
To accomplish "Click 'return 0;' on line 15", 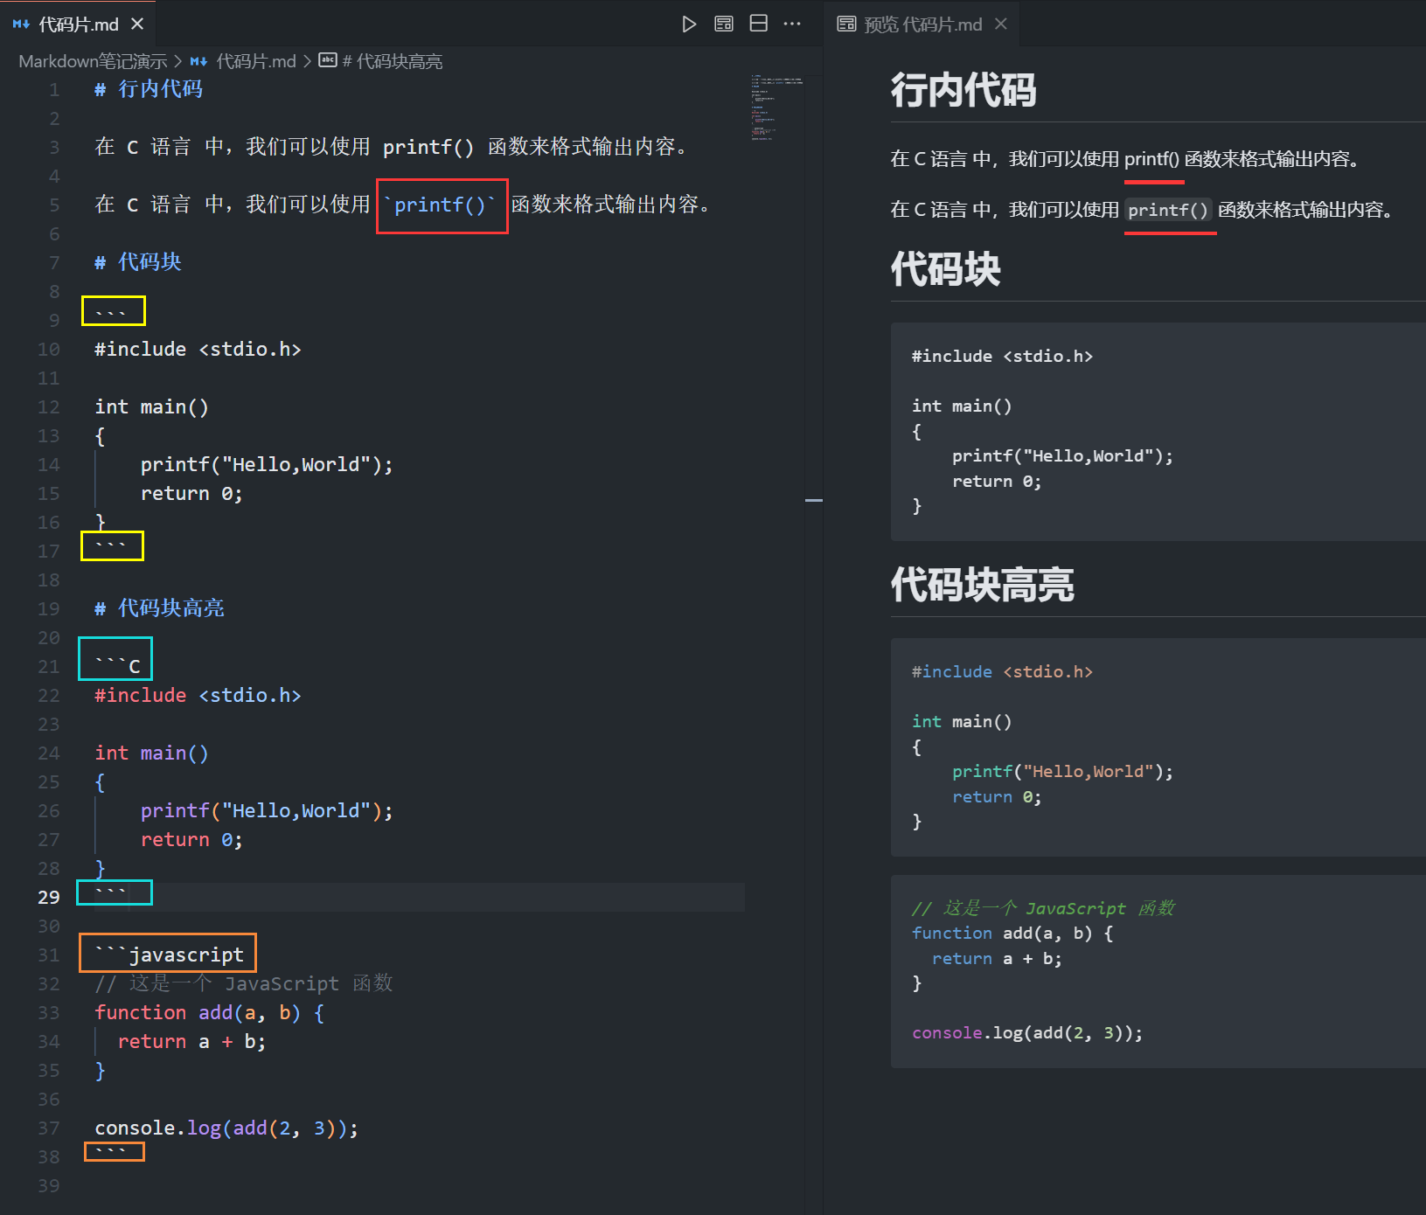I will tap(191, 493).
